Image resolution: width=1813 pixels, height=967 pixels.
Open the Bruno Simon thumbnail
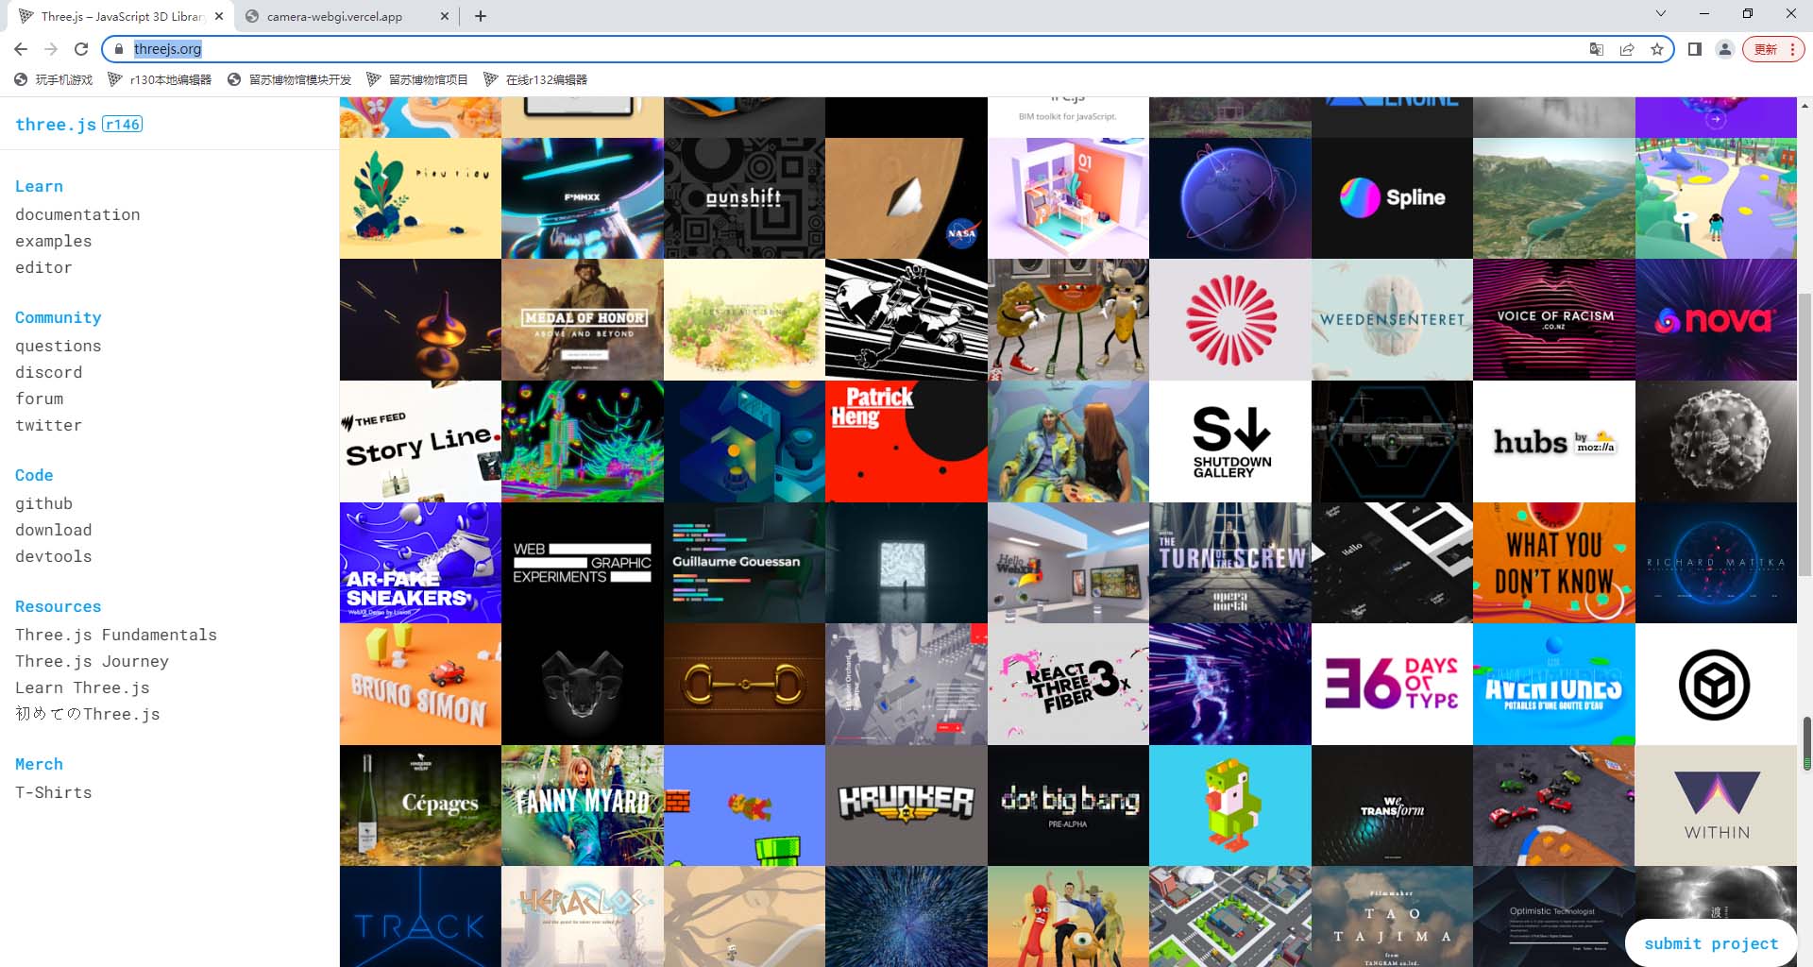(420, 684)
